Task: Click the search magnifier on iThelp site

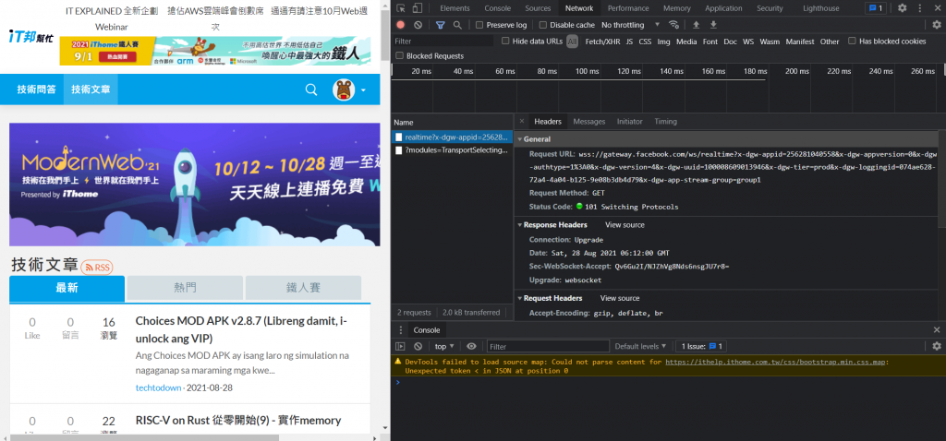Action: tap(311, 89)
